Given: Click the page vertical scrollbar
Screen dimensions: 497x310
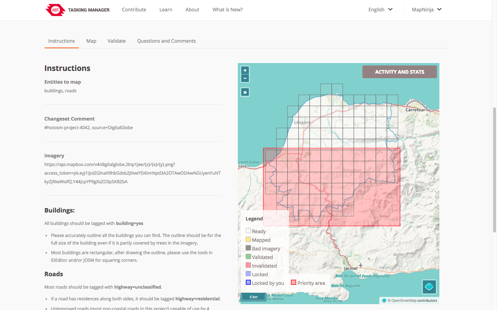Looking at the screenshot, I should [x=494, y=170].
